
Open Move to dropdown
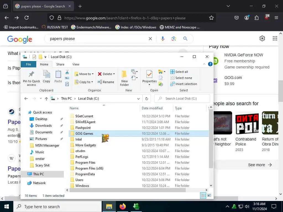tap(84, 74)
